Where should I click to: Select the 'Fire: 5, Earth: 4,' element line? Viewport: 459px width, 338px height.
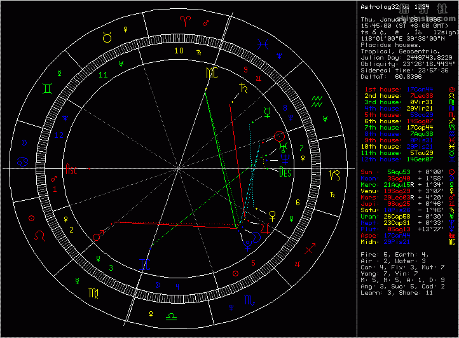pos(395,255)
